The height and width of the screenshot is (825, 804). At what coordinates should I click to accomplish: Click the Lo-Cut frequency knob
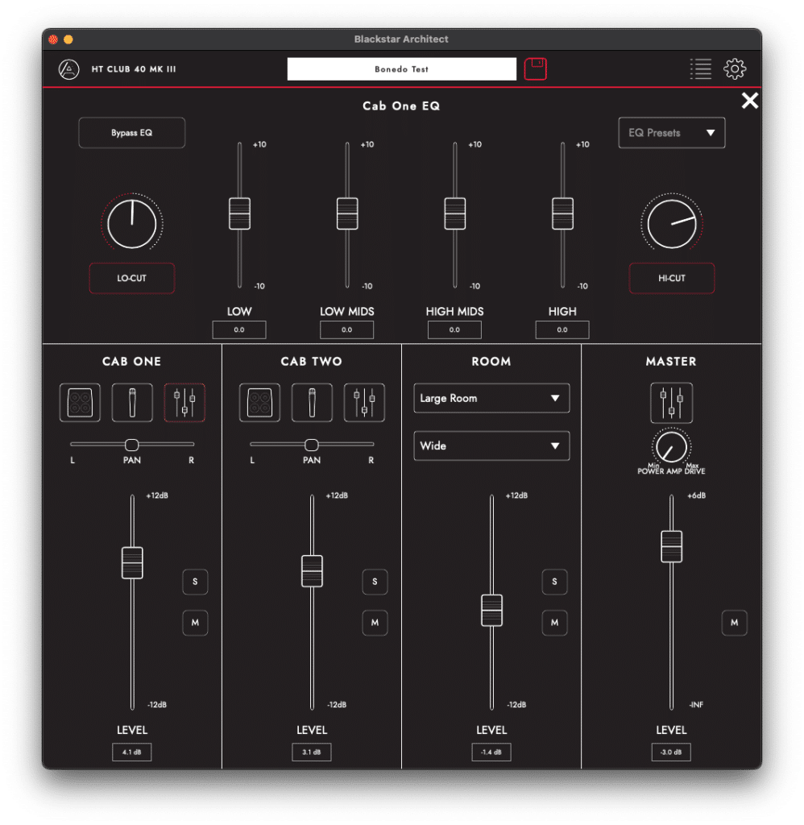(132, 224)
